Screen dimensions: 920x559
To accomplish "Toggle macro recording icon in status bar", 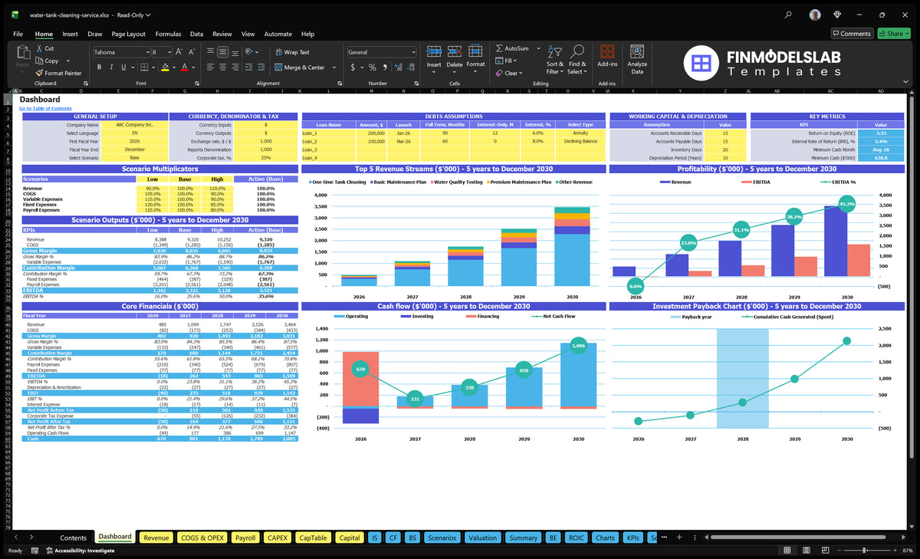I will pyautogui.click(x=34, y=551).
